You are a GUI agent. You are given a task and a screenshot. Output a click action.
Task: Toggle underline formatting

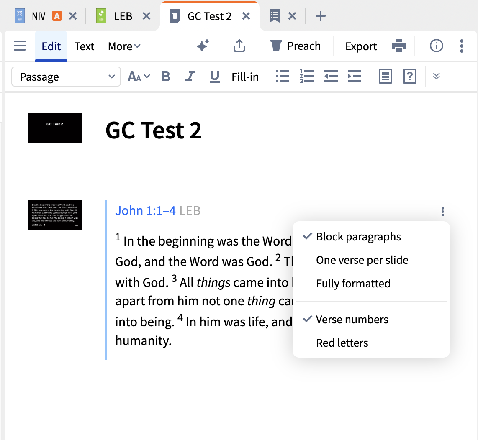click(215, 77)
